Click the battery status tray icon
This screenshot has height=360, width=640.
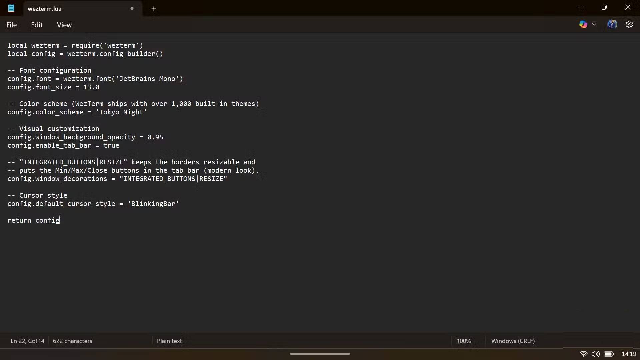609,354
